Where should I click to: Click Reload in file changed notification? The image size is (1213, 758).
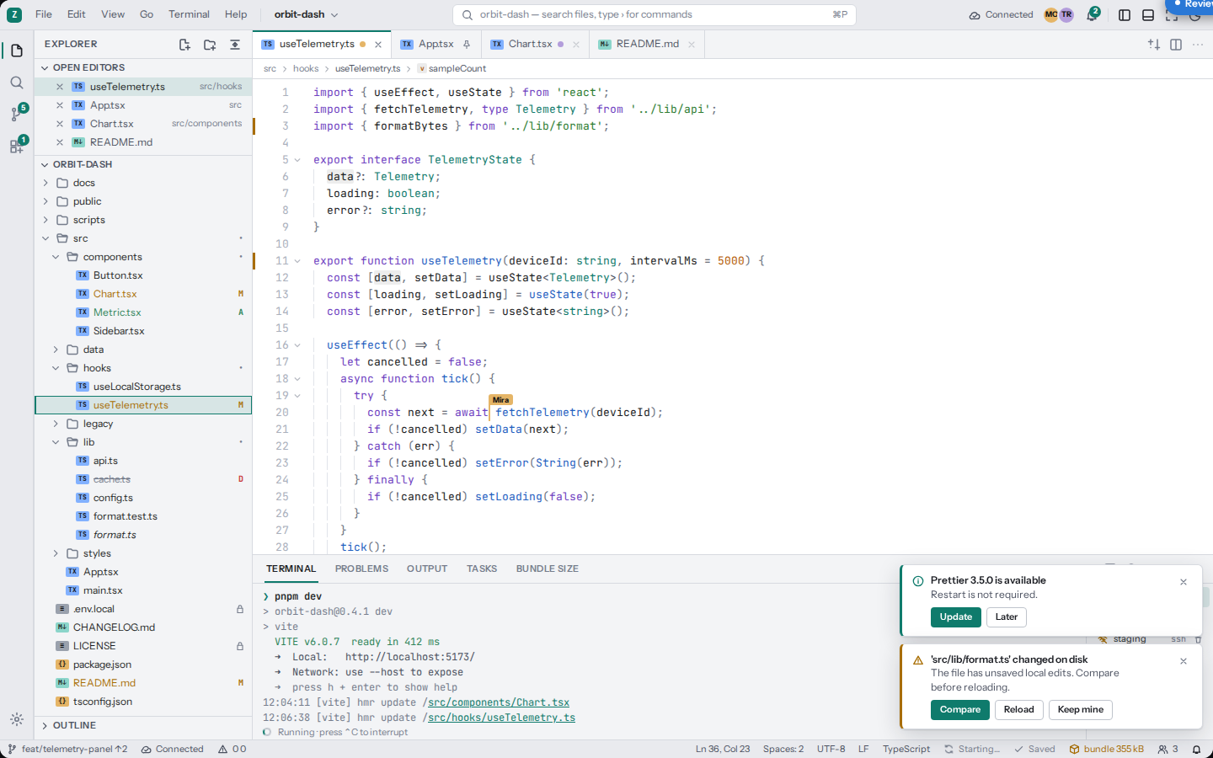click(x=1018, y=710)
